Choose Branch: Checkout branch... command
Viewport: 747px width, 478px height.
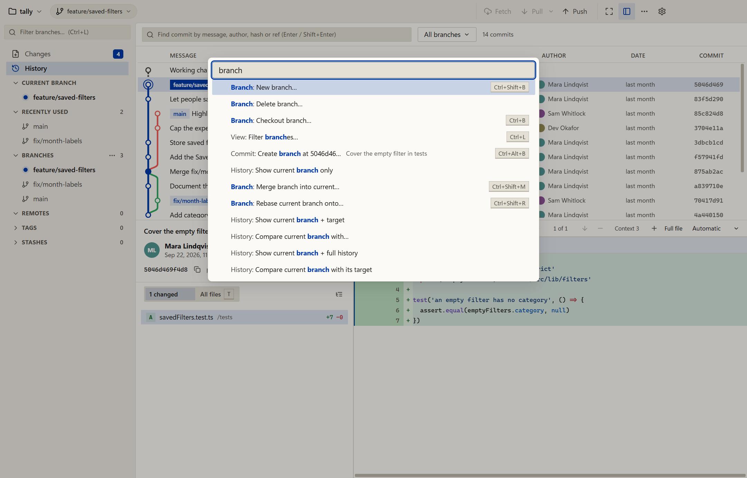373,120
